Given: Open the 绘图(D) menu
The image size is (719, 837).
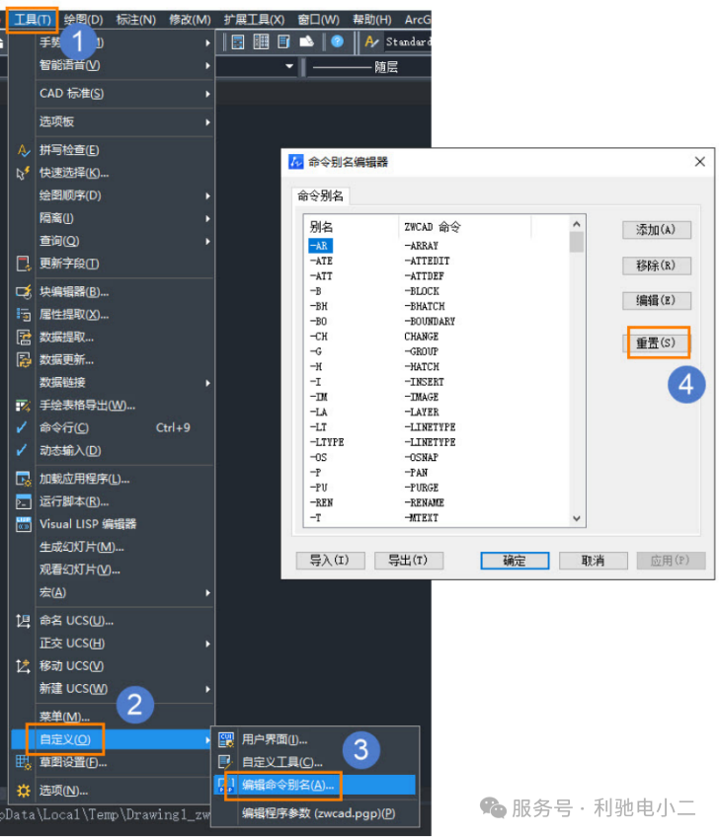Looking at the screenshot, I should coord(83,20).
